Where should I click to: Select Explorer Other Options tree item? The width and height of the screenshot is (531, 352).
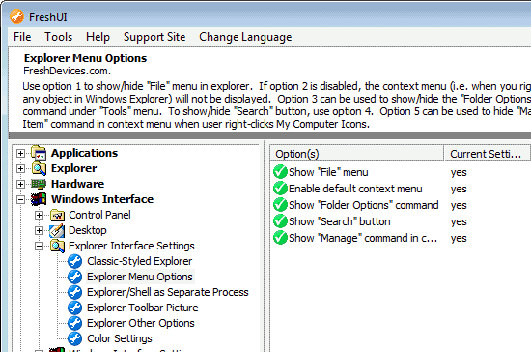(x=141, y=323)
